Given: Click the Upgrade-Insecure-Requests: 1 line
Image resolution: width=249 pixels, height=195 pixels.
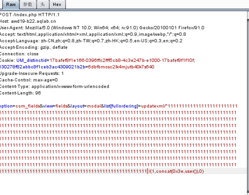Looking at the screenshot, I should (32, 74).
